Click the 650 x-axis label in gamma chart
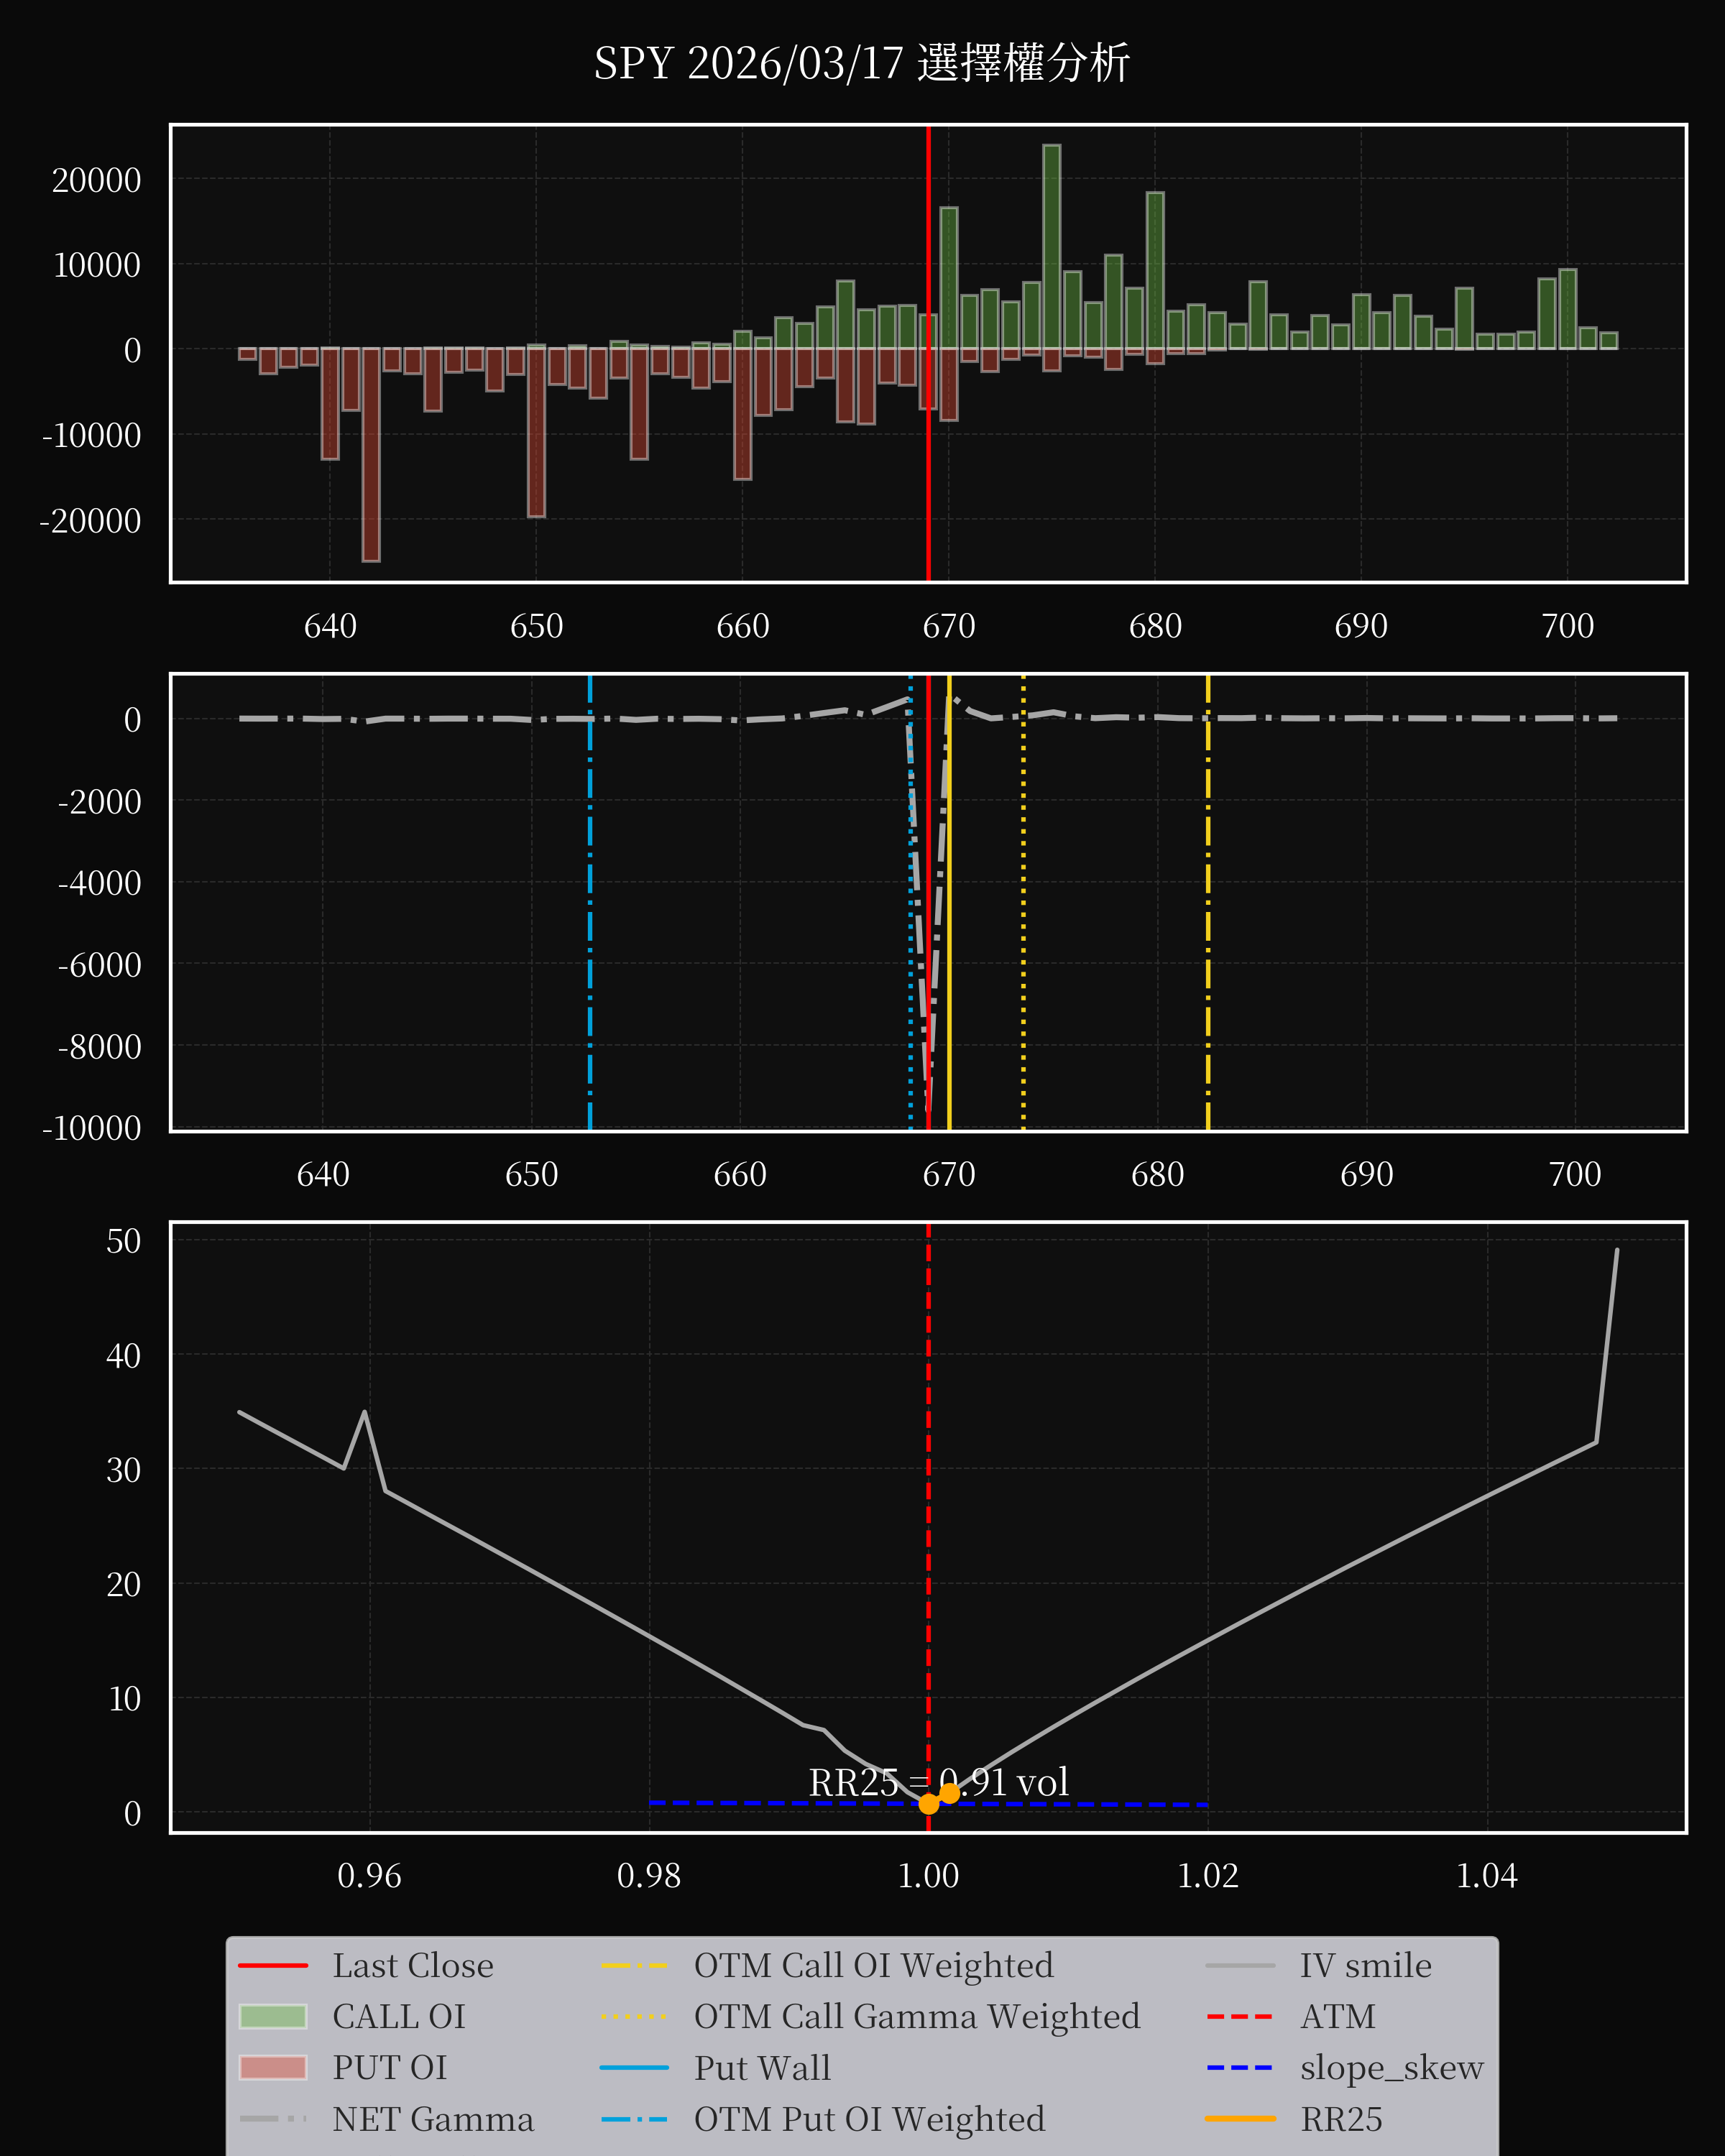 [531, 1174]
